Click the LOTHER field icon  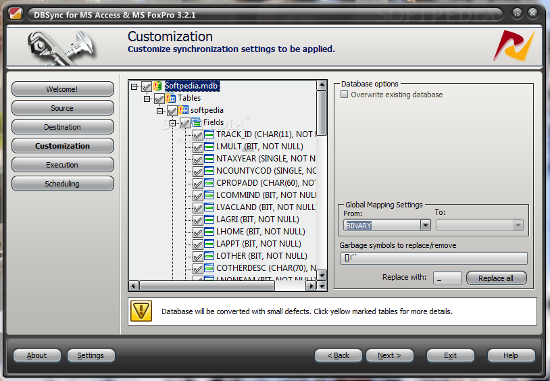pyautogui.click(x=209, y=256)
